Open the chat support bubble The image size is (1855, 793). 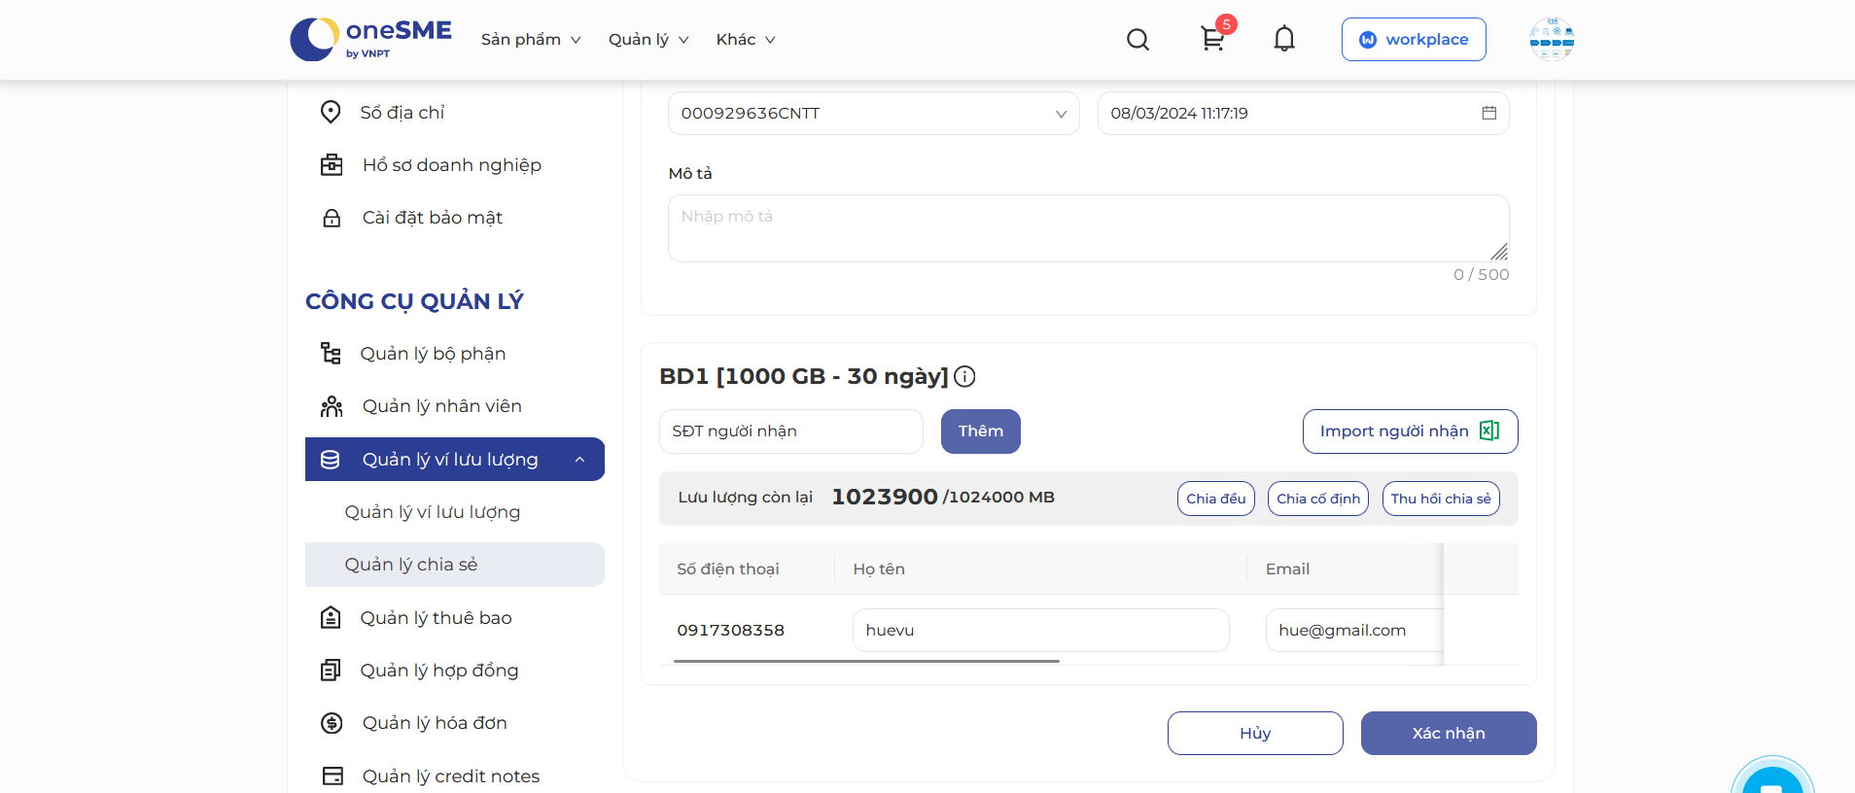1772,777
